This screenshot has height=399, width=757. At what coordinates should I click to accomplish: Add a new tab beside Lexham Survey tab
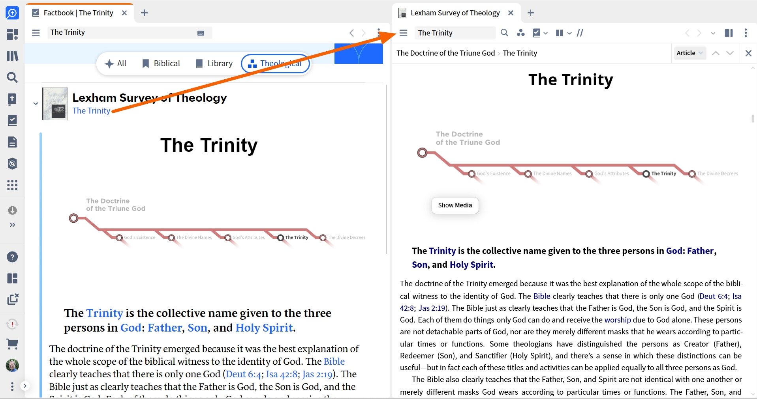531,13
